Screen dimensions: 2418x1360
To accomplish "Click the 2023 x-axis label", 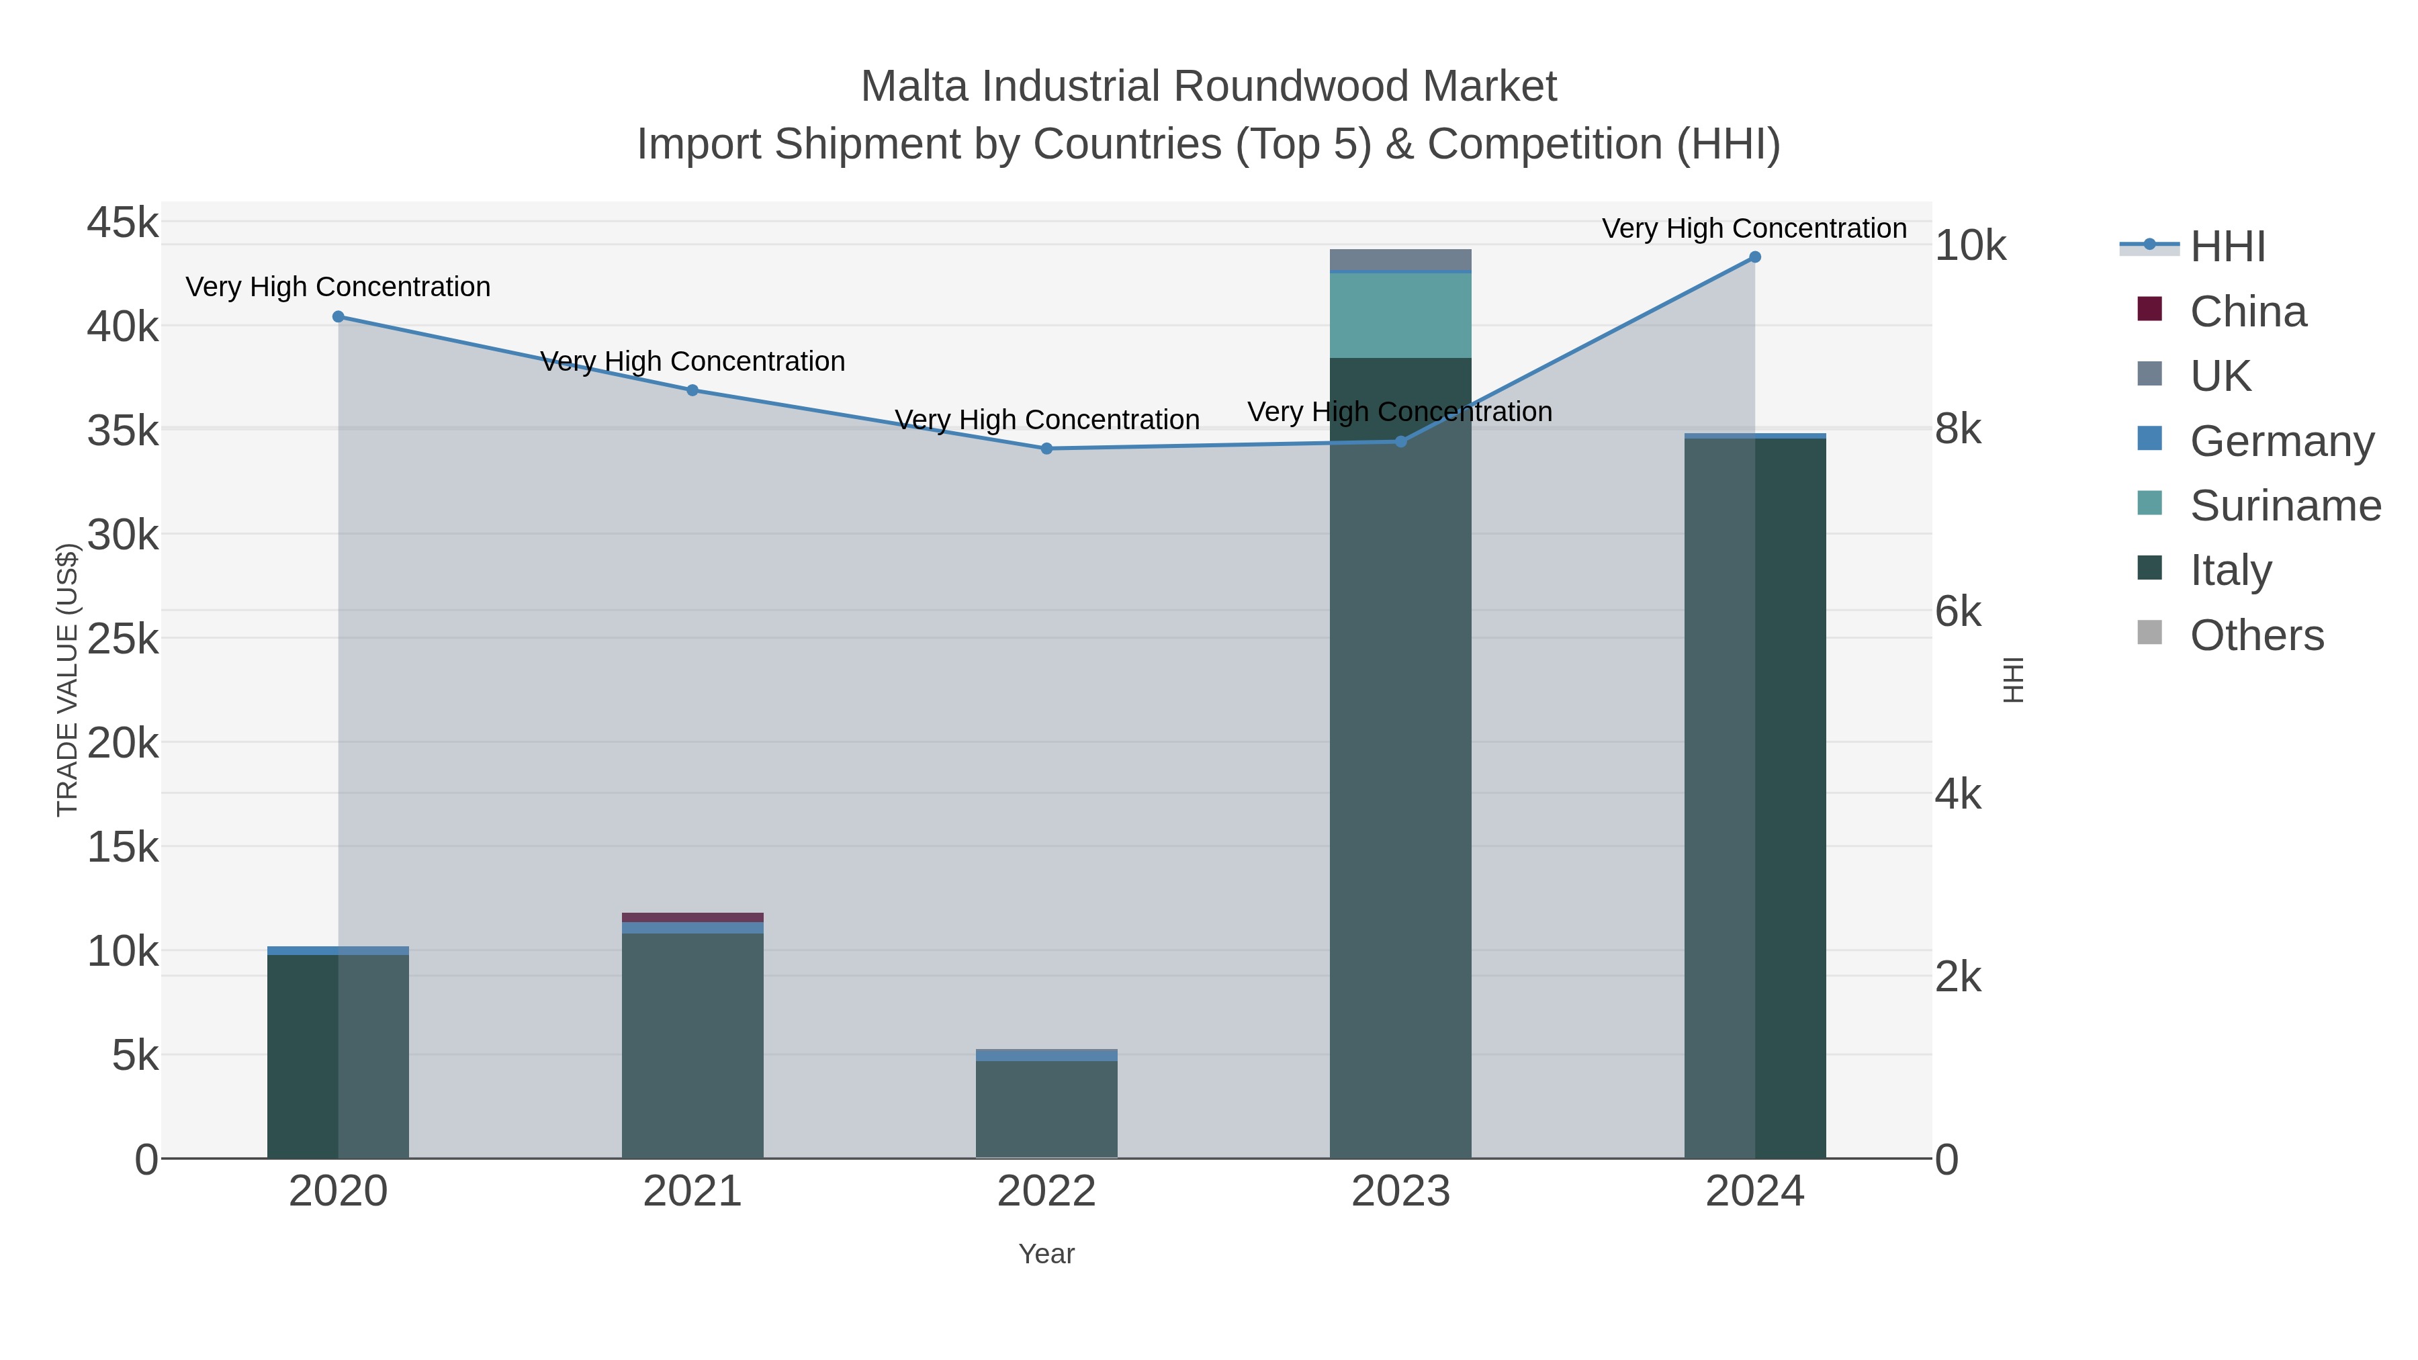I will point(1401,1192).
